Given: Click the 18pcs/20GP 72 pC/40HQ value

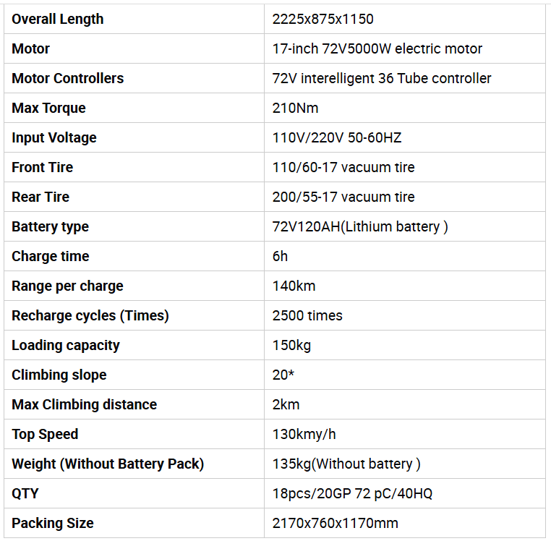Looking at the screenshot, I should (352, 494).
